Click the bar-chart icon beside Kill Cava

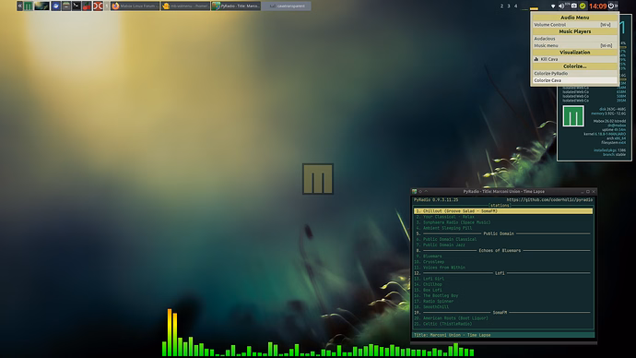click(536, 59)
